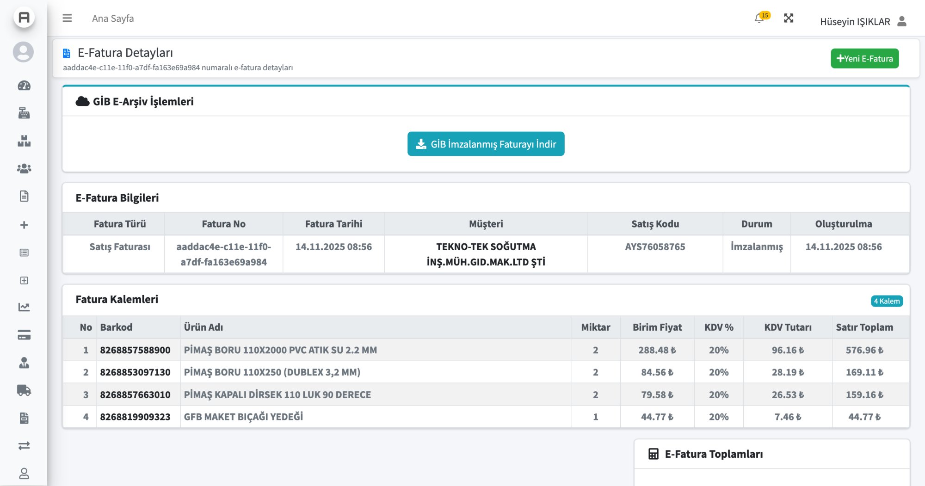
Task: Toggle the sidebar with hamburger menu
Action: pyautogui.click(x=67, y=18)
